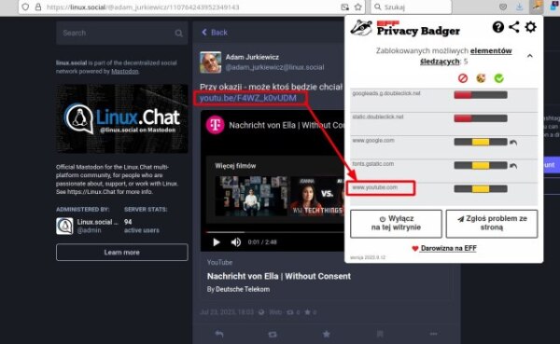Click the Privacy Badger toolbar extension icon
This screenshot has height=344, width=560.
point(537,7)
